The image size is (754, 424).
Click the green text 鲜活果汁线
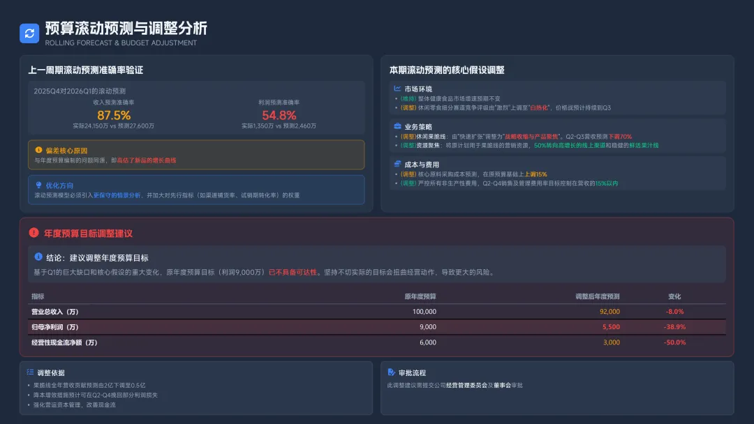[644, 146]
